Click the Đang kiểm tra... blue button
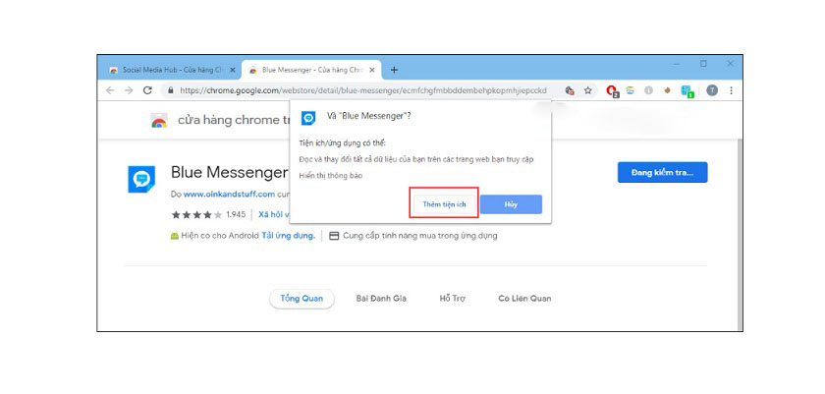 (x=662, y=173)
